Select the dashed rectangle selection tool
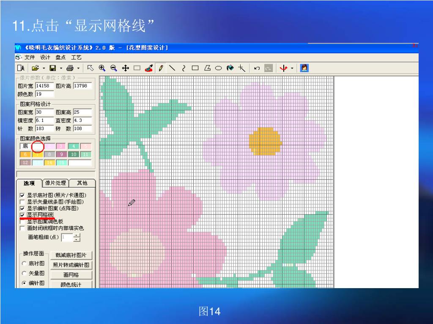Screen dimensions: 433x324 point(137,68)
